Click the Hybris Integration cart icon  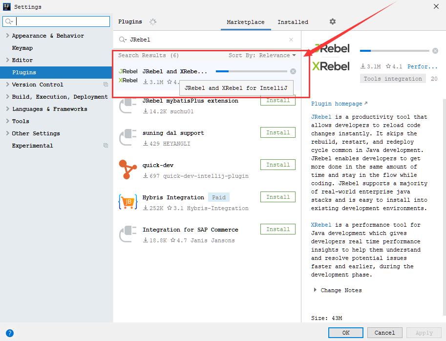pos(127,202)
